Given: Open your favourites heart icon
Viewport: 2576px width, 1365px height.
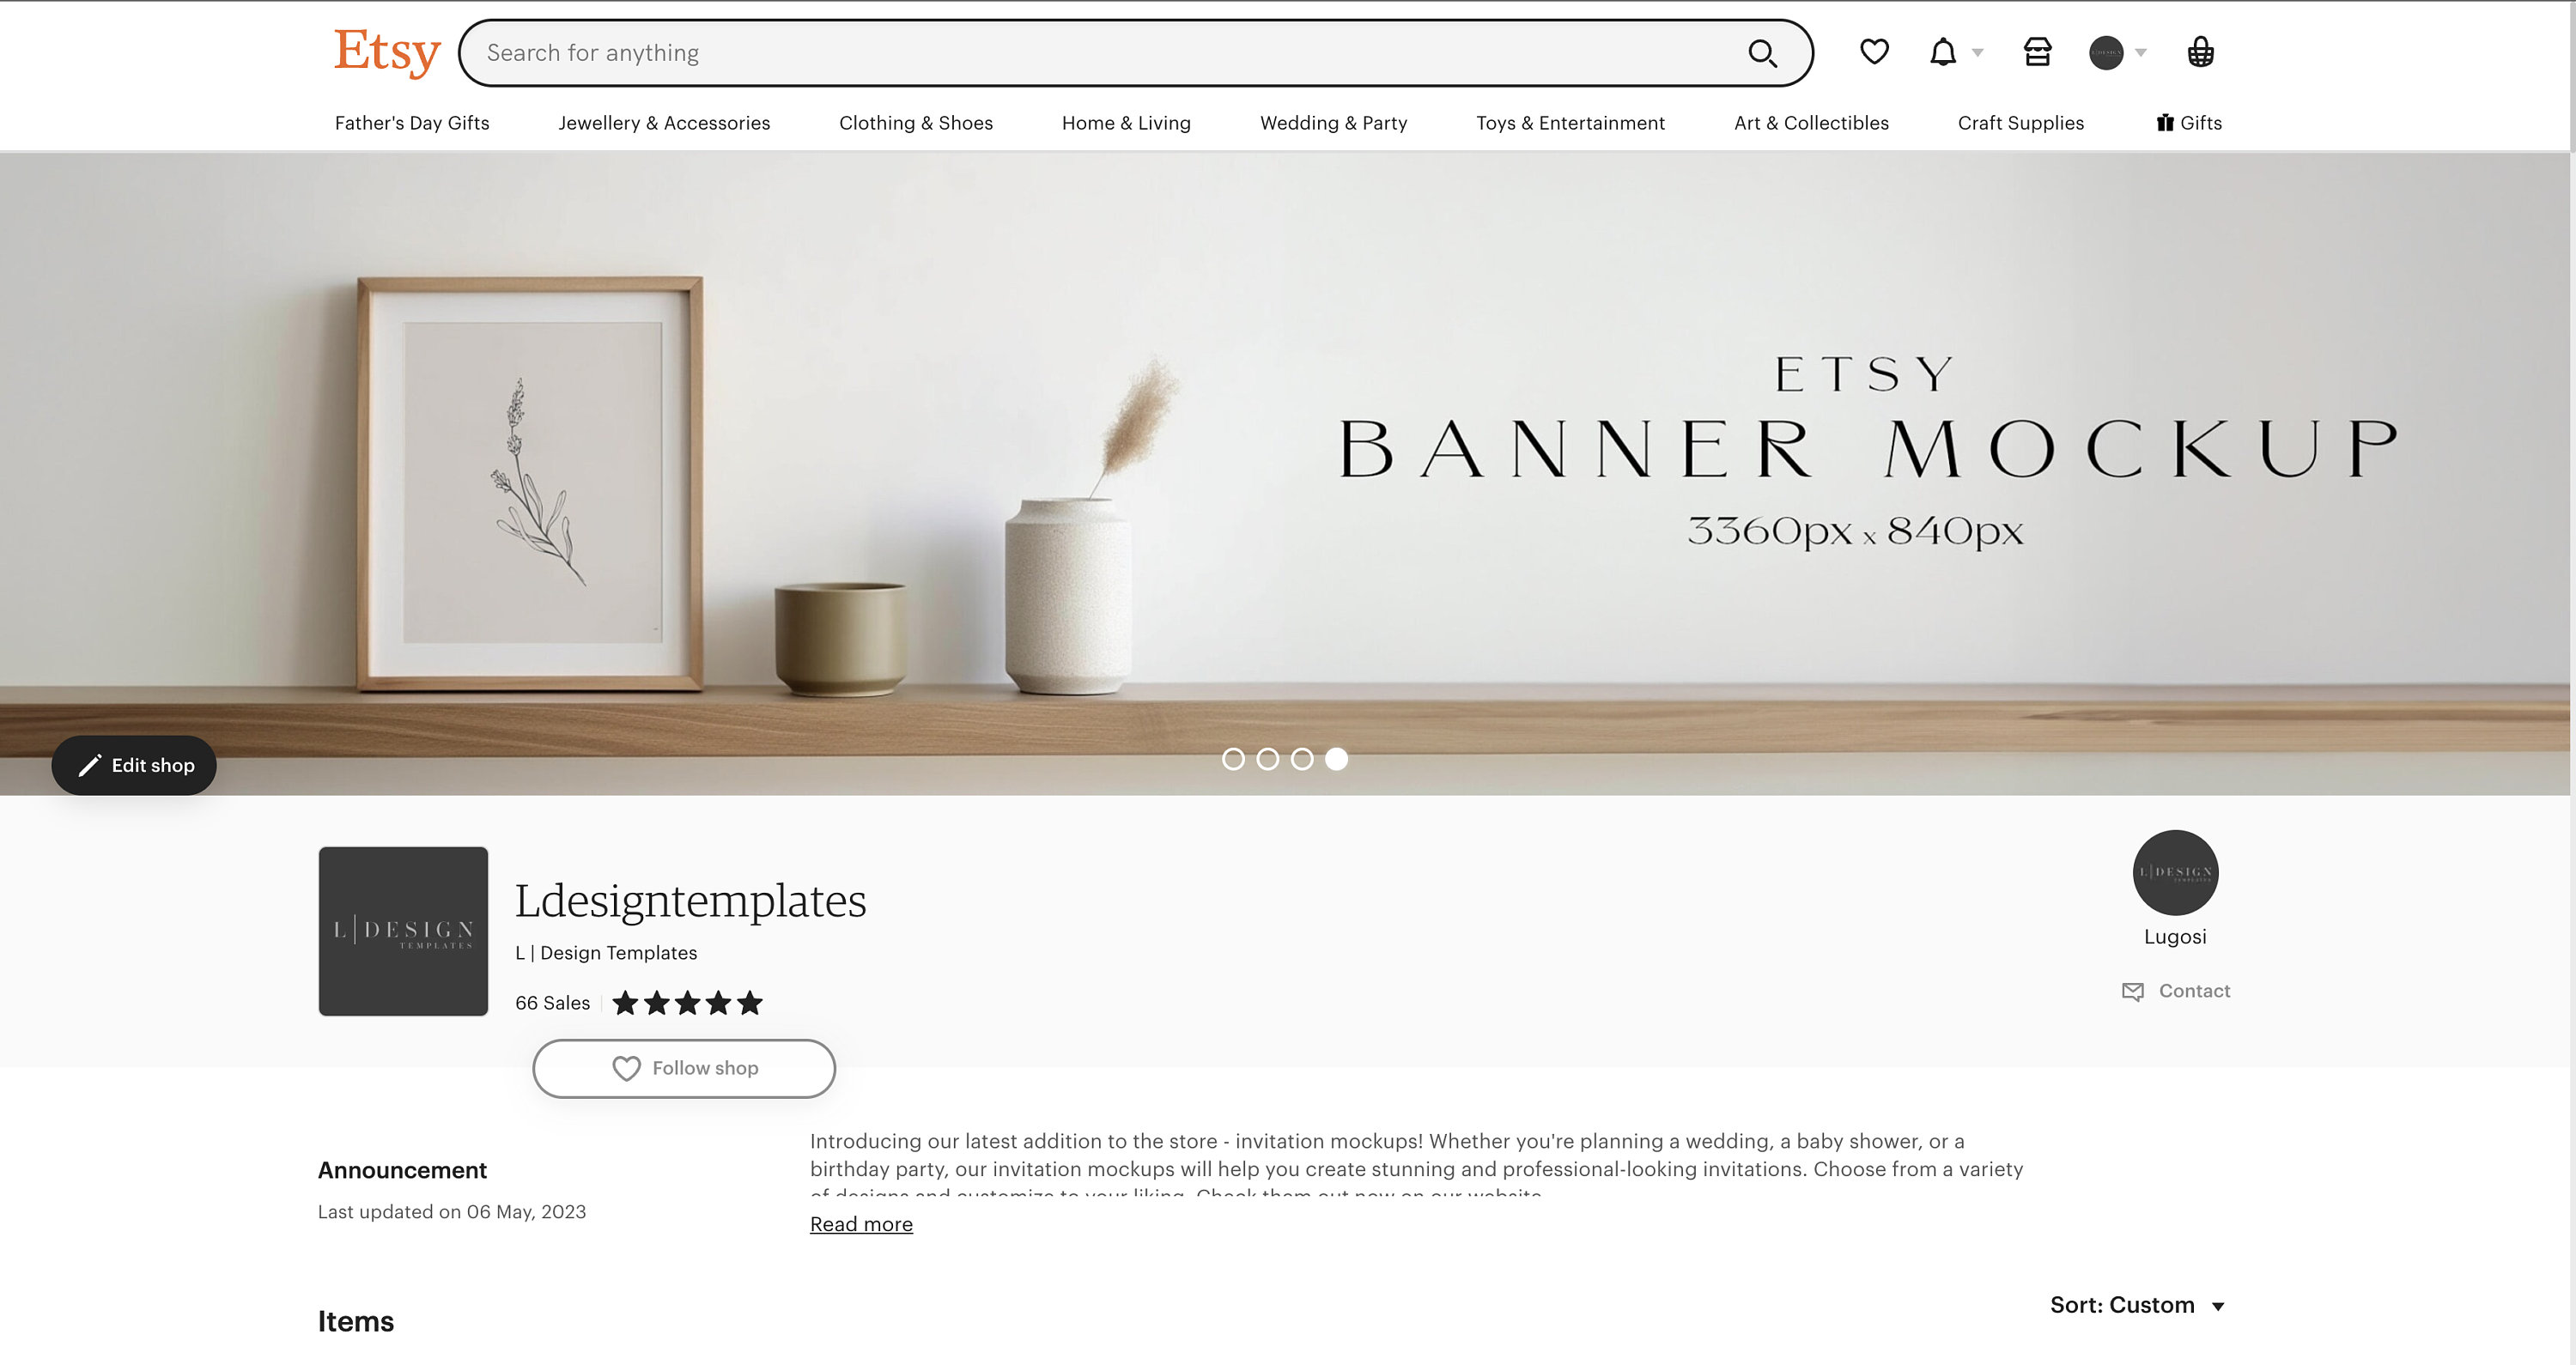Looking at the screenshot, I should click(x=1874, y=52).
